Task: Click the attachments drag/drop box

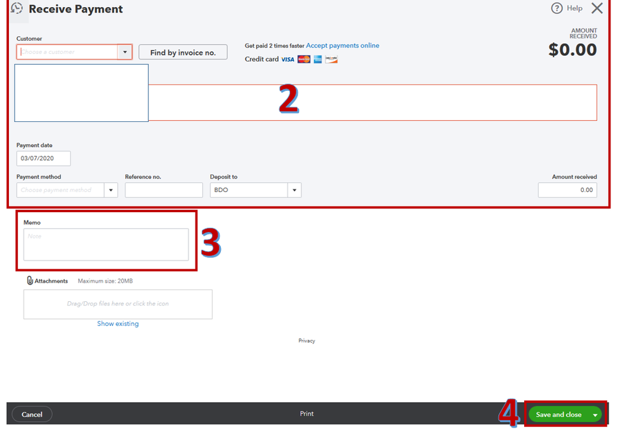Action: coord(117,304)
